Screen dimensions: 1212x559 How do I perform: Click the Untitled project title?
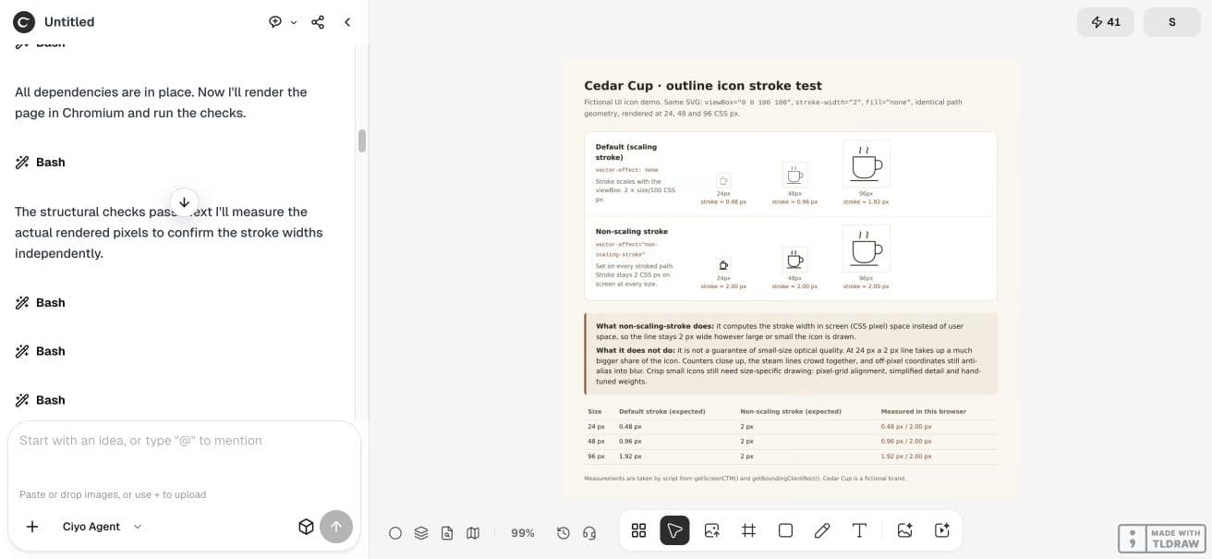[69, 21]
